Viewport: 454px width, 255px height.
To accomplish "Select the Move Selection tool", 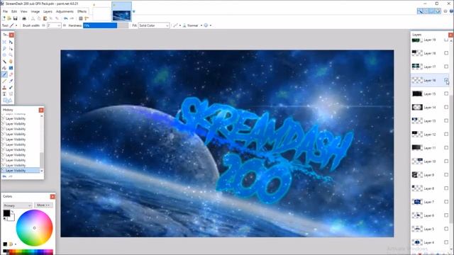I will [11, 49].
